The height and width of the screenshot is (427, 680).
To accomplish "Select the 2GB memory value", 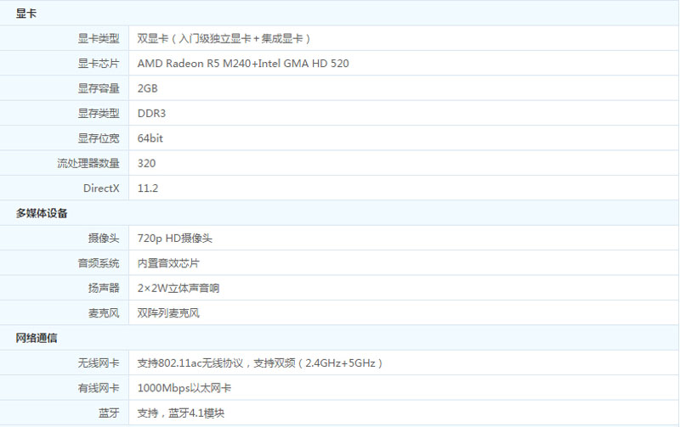I will 148,88.
